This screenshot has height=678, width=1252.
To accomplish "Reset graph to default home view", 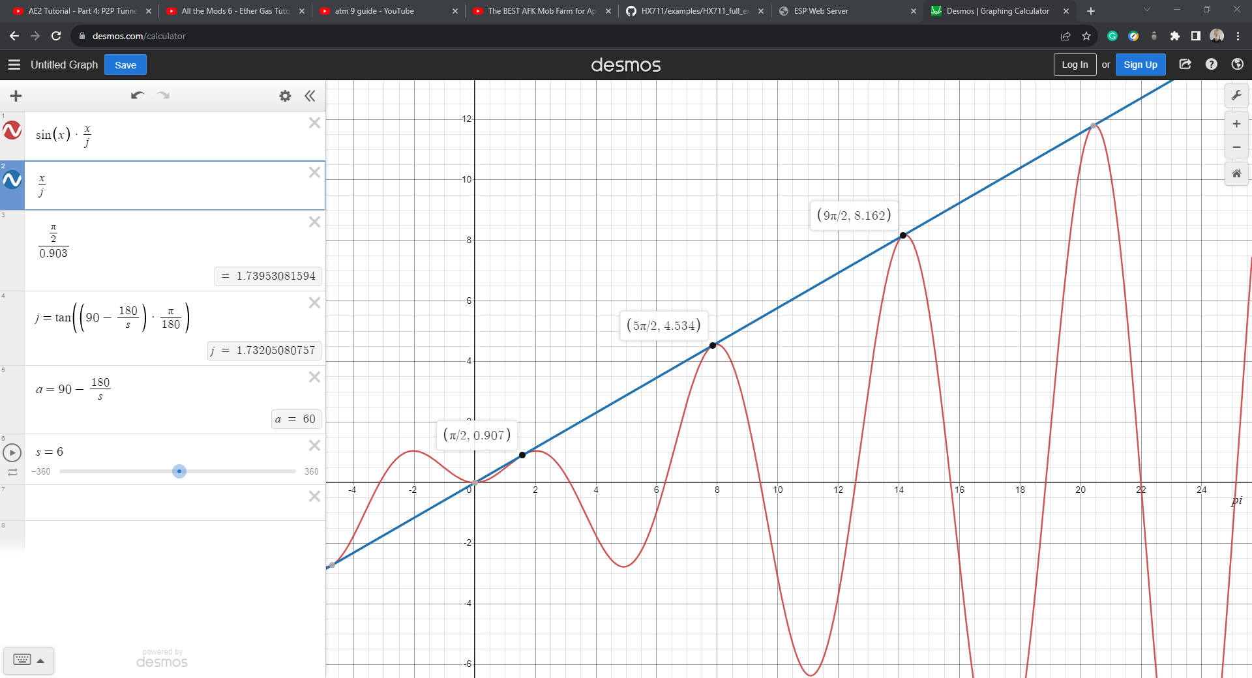I will tap(1236, 174).
